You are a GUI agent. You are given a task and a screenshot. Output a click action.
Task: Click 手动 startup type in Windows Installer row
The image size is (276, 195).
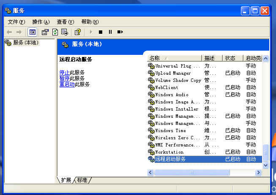(x=251, y=109)
